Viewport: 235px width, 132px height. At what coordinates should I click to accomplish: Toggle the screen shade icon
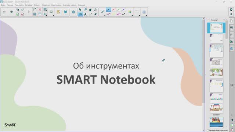[x=40, y=14]
